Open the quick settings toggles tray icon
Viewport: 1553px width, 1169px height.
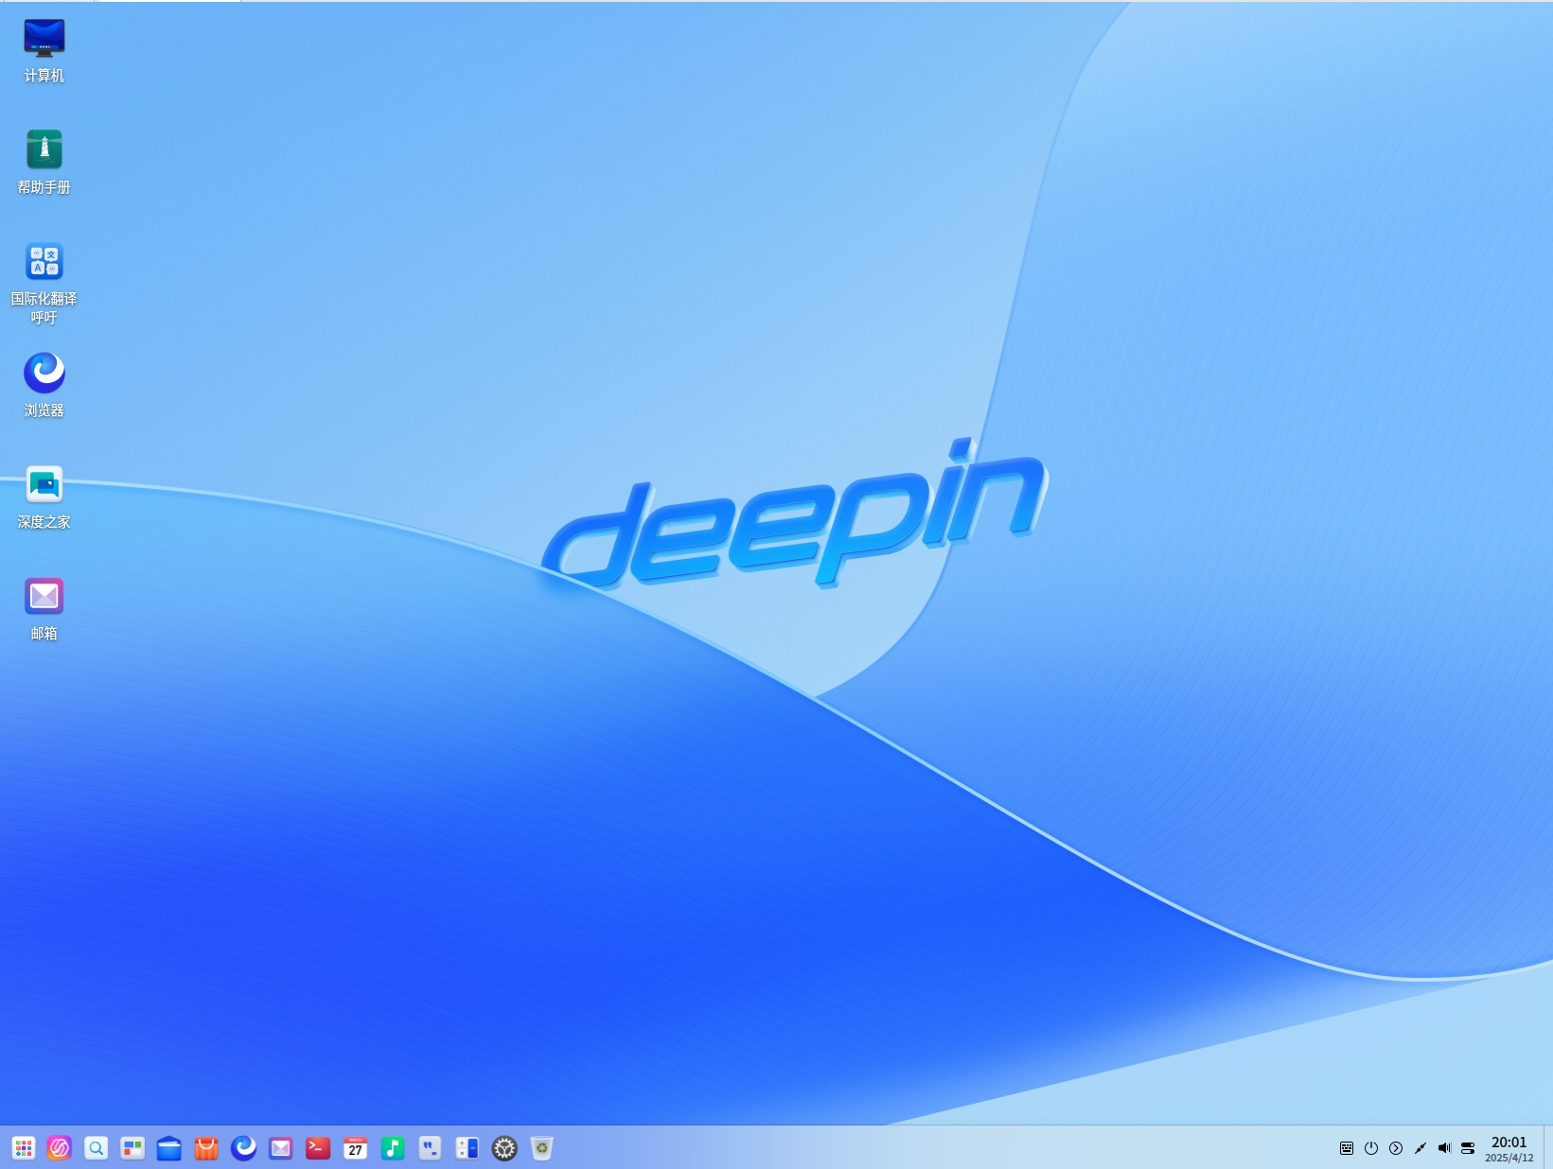pyautogui.click(x=1468, y=1148)
